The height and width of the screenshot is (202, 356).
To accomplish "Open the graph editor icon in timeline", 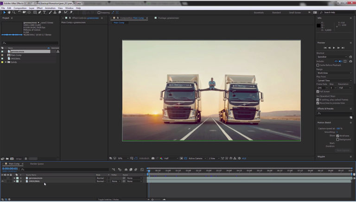I will click(142, 170).
